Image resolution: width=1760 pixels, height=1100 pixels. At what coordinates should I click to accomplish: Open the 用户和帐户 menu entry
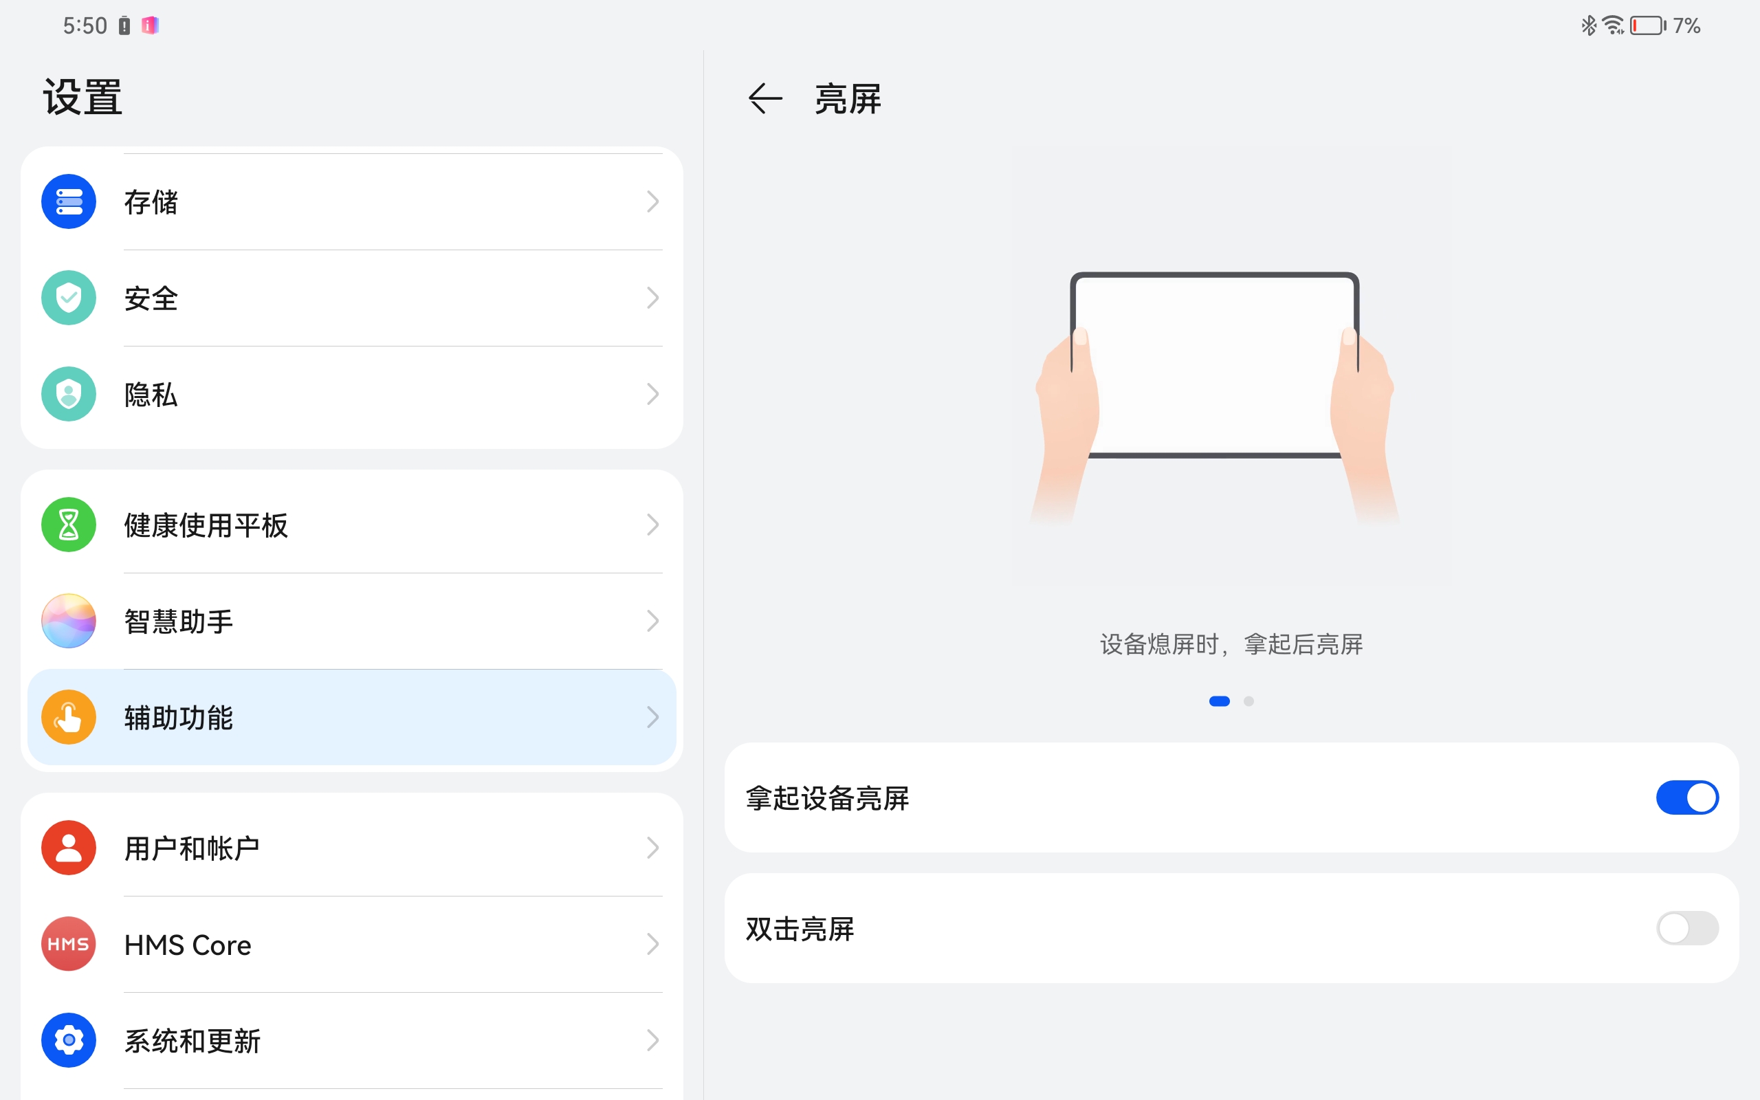click(192, 848)
